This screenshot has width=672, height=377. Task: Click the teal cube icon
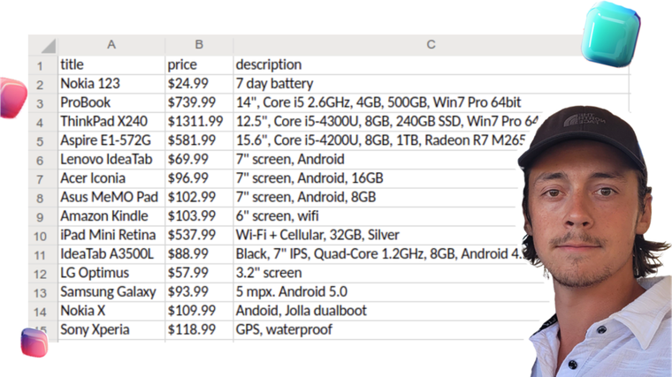coord(610,34)
